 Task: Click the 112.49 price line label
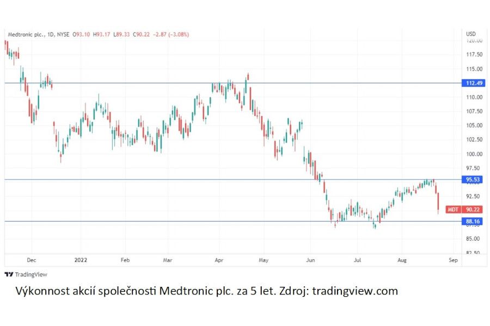tap(471, 83)
